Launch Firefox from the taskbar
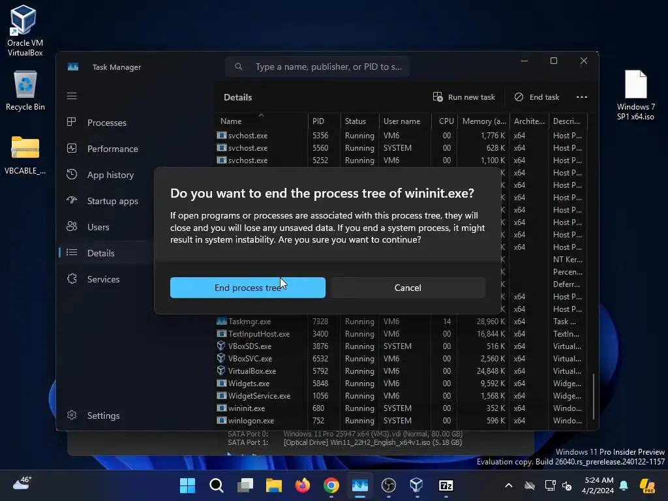This screenshot has width=668, height=501. [x=303, y=485]
